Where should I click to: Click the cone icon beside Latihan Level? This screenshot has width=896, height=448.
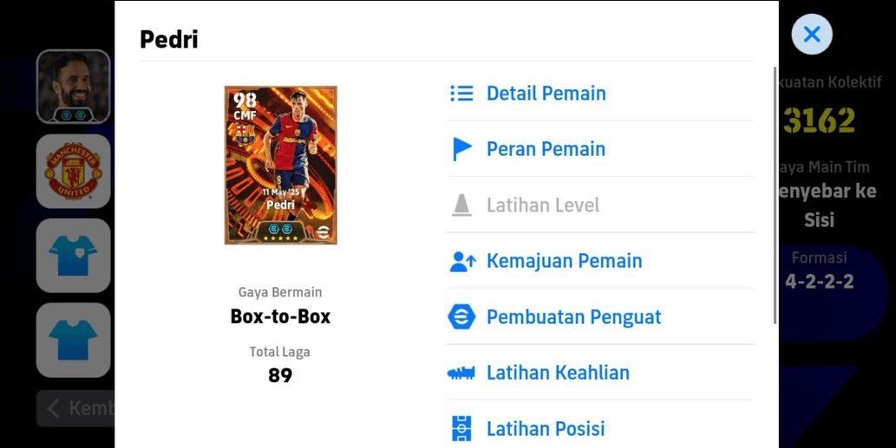point(461,205)
